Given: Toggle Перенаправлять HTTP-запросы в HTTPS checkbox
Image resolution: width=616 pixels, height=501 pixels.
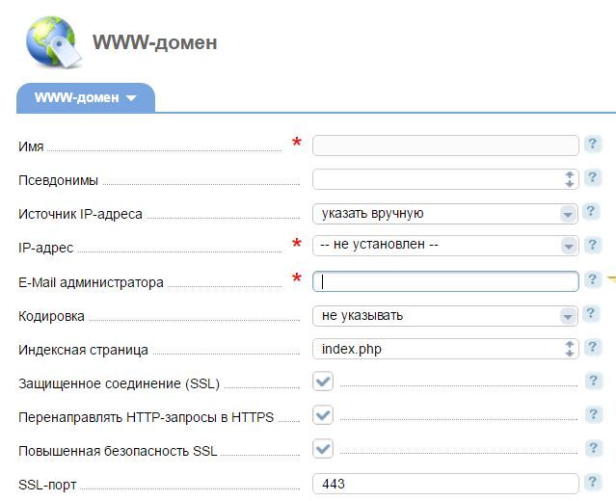Looking at the screenshot, I should pos(323,415).
